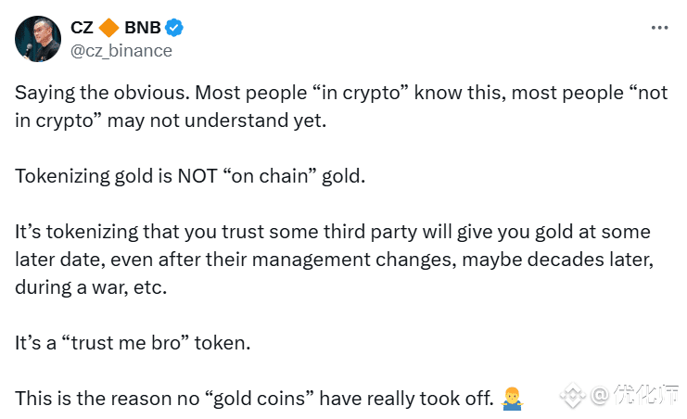Click the line "in crypto" may not understand yet

(x=171, y=121)
